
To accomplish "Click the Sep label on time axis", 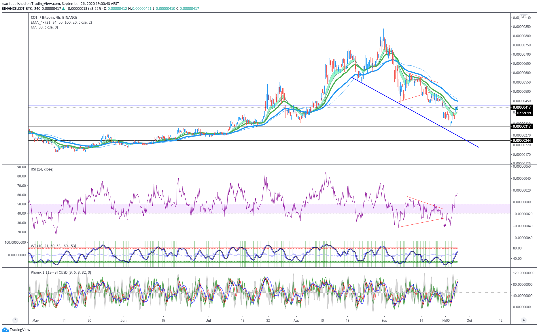I will pyautogui.click(x=384, y=320).
